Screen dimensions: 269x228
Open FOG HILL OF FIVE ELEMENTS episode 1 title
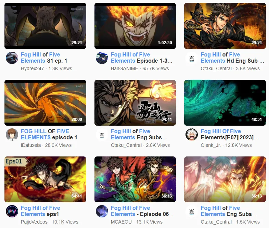click(x=49, y=134)
